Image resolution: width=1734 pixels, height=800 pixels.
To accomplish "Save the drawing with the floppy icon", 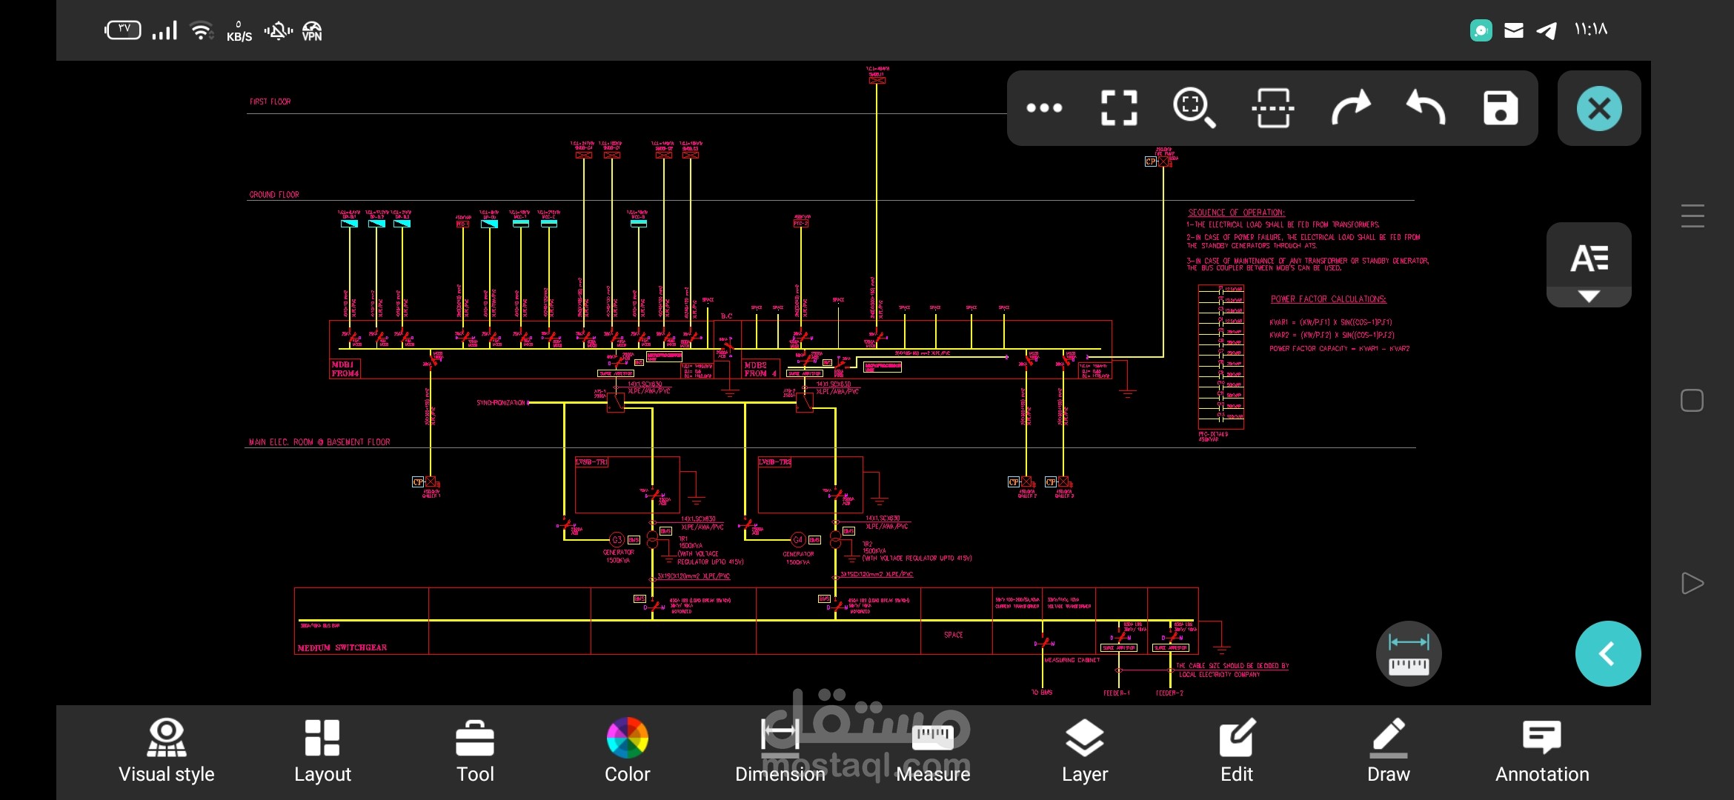I will 1501,108.
